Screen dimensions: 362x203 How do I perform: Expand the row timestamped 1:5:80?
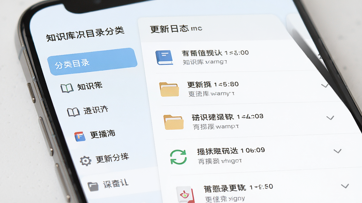click(325, 86)
